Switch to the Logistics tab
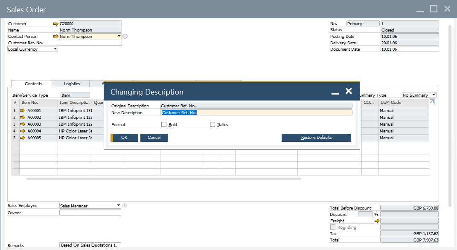Image resolution: width=457 pixels, height=250 pixels. [72, 84]
